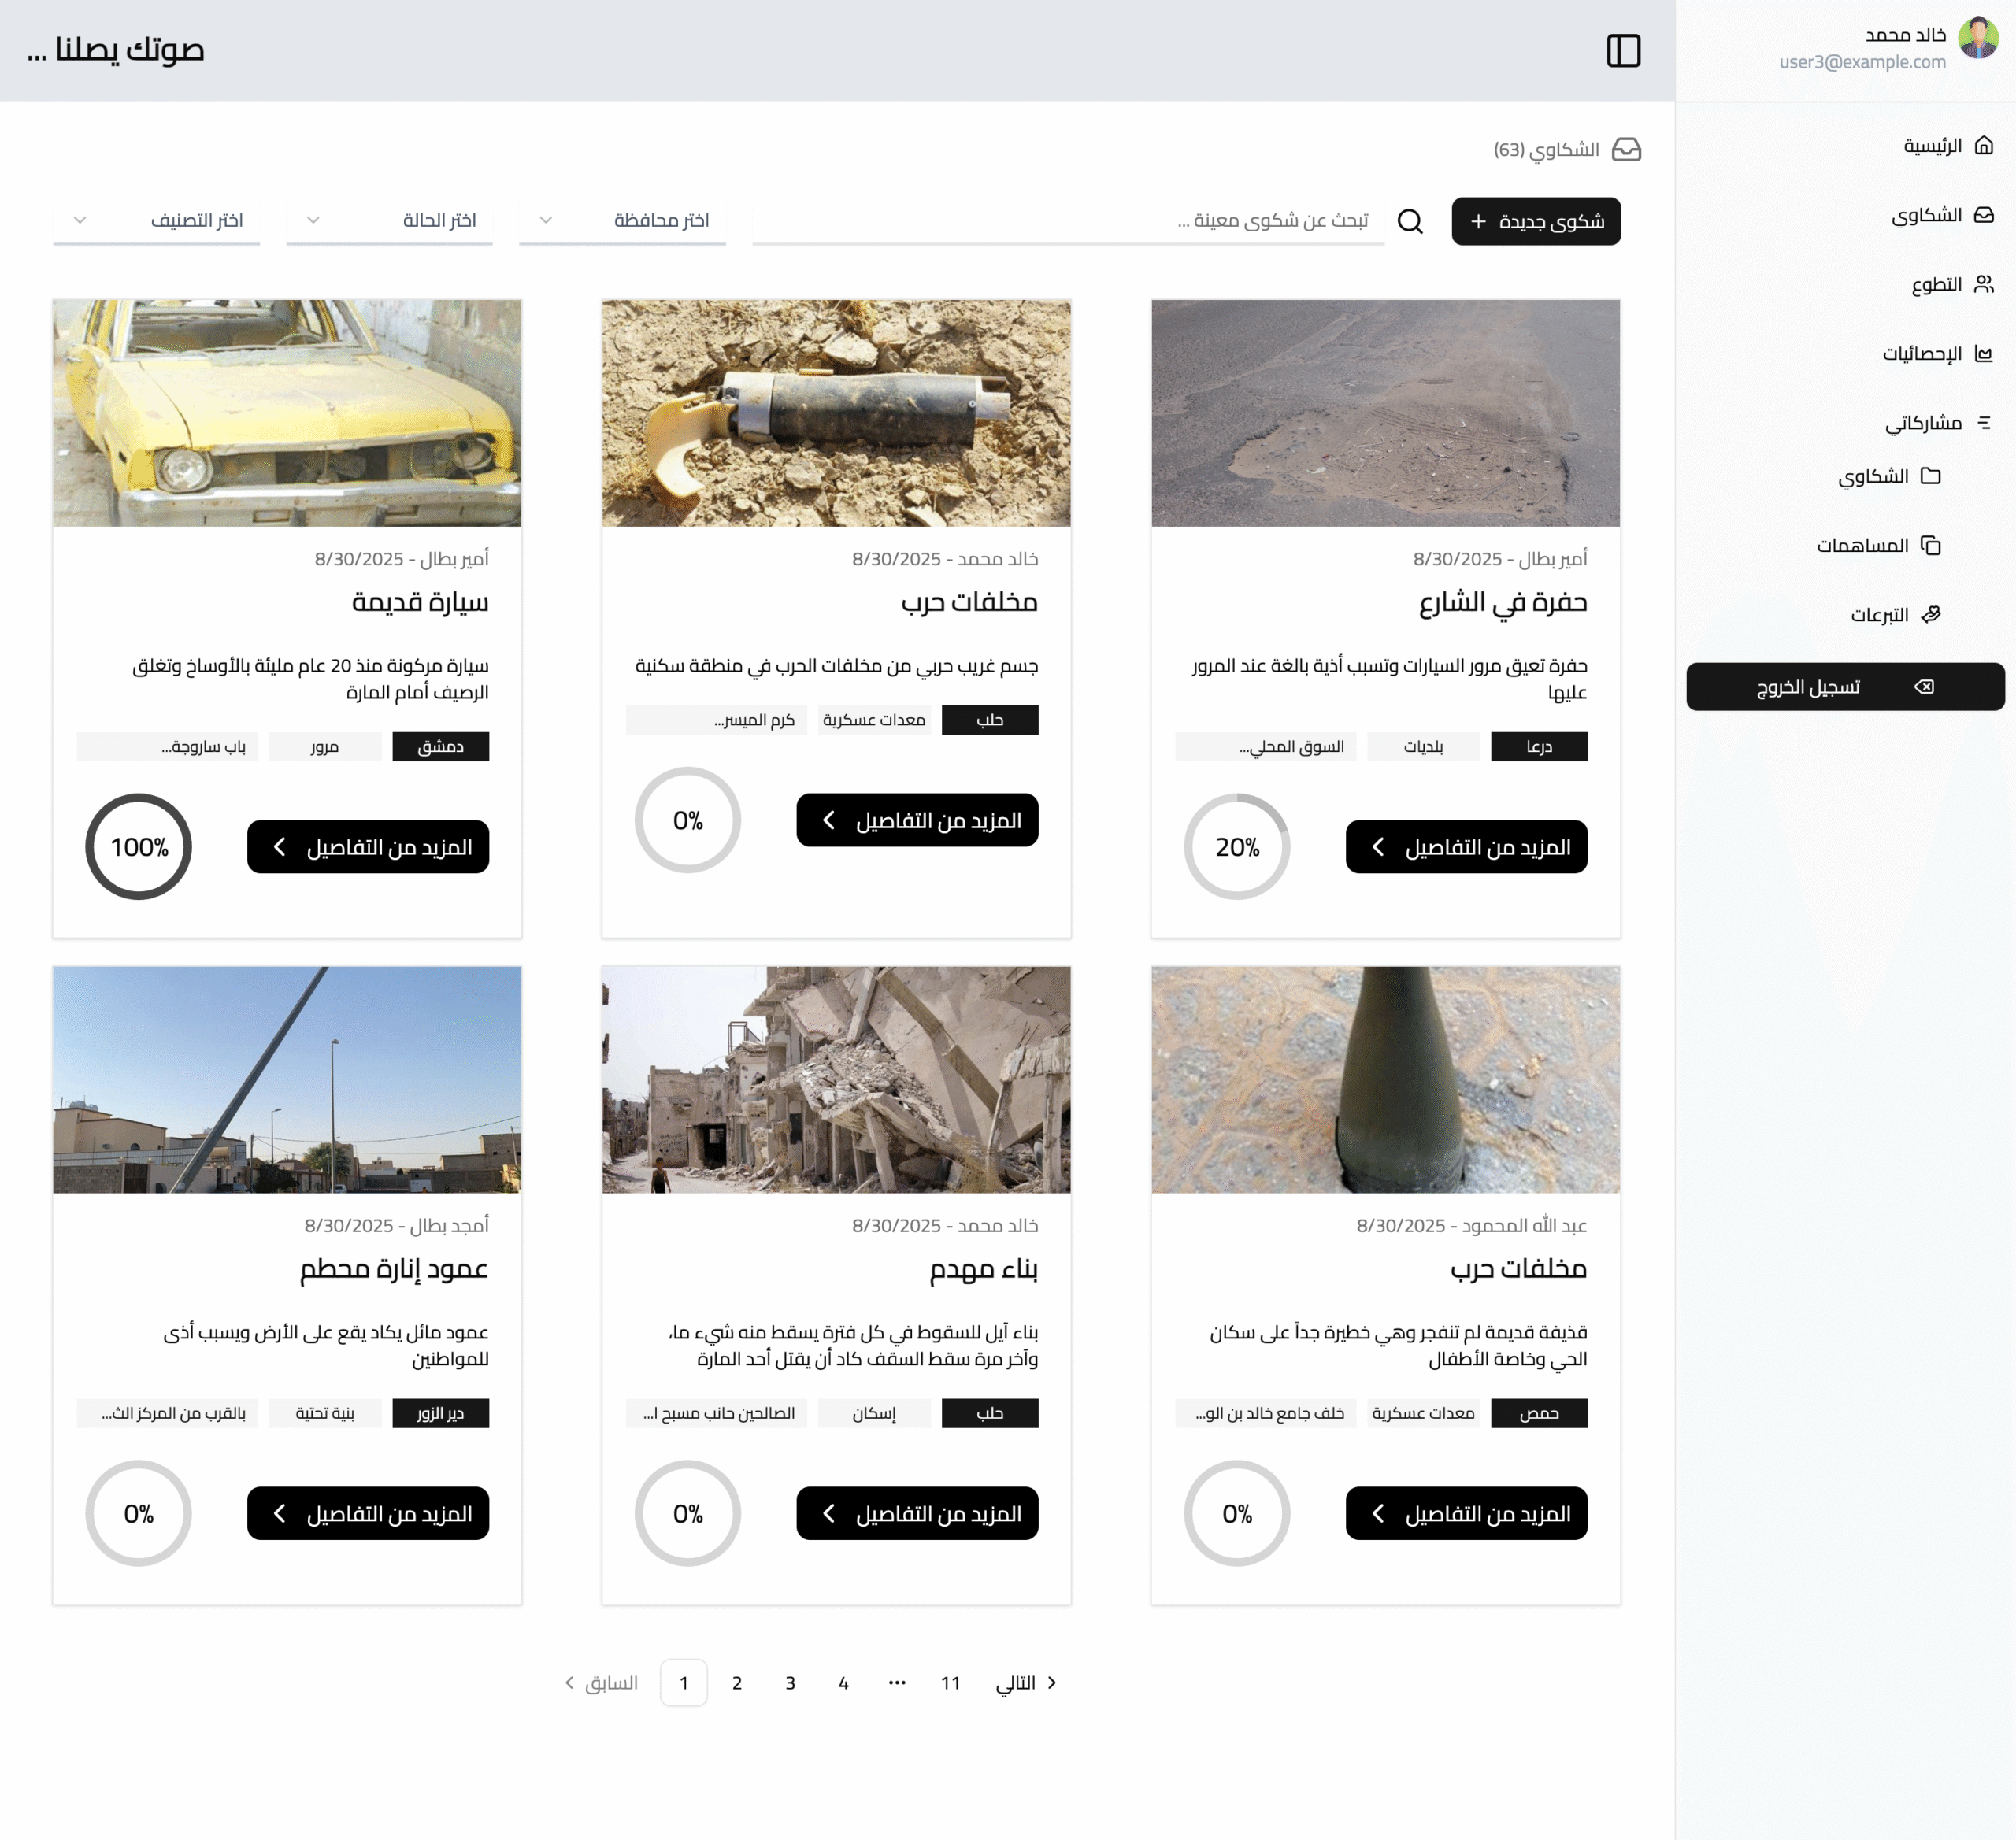Toggle the sidebar panel icon in header

(x=1623, y=50)
